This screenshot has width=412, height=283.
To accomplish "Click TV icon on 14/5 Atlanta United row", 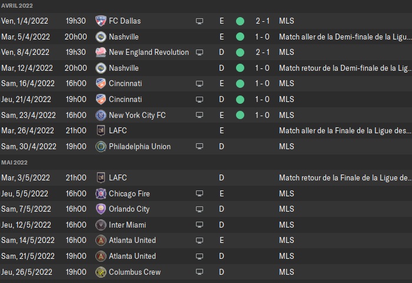I will [x=200, y=241].
